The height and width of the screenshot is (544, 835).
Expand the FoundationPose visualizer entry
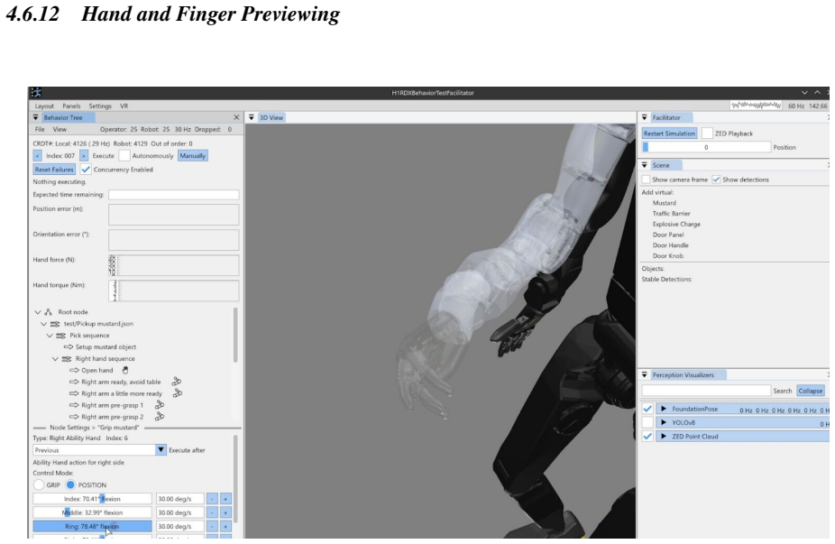(x=664, y=409)
